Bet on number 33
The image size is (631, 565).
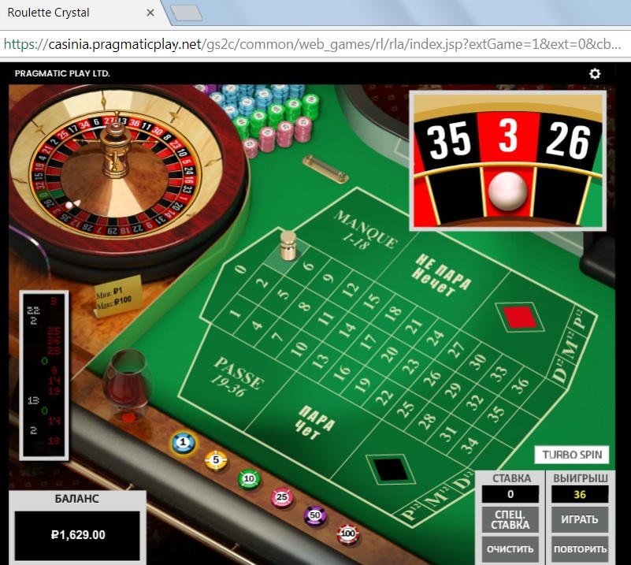click(499, 373)
